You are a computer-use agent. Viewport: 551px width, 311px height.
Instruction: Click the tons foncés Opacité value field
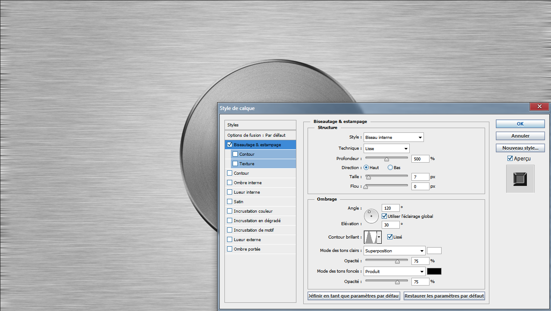pos(420,282)
